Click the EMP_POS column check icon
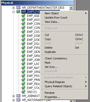 click(23, 76)
